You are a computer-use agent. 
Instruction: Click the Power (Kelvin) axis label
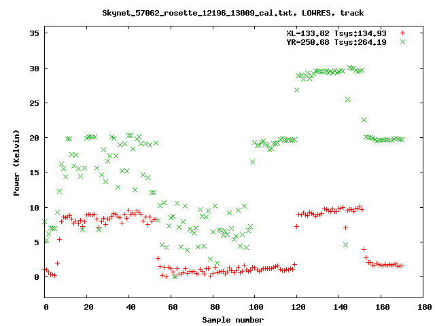tap(16, 163)
